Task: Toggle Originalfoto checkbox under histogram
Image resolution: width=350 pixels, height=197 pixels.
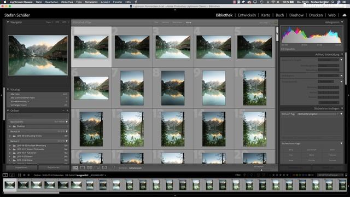Action: (x=282, y=49)
